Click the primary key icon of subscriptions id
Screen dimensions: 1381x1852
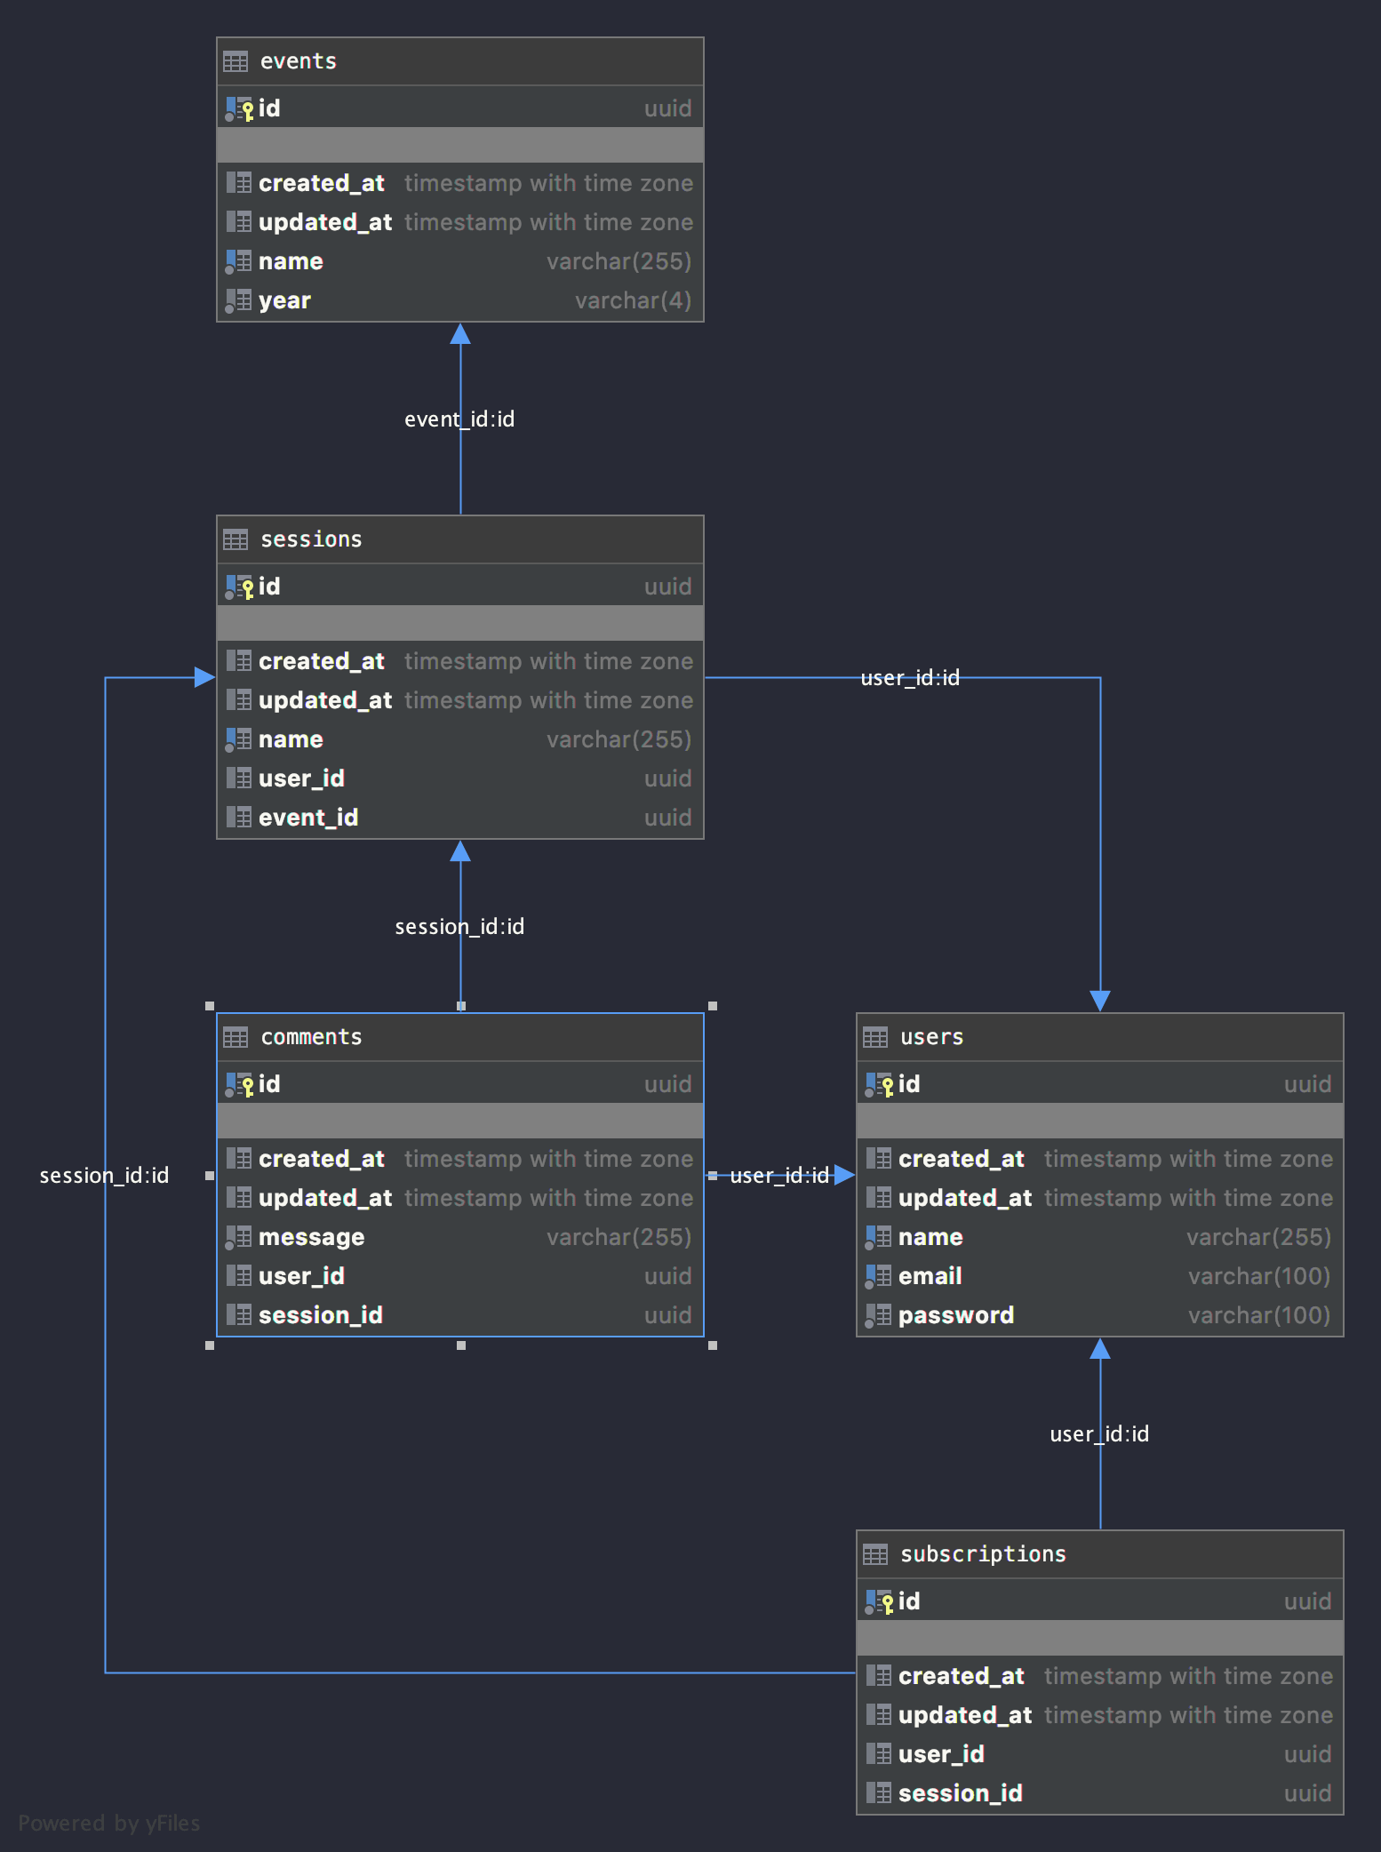879,1602
